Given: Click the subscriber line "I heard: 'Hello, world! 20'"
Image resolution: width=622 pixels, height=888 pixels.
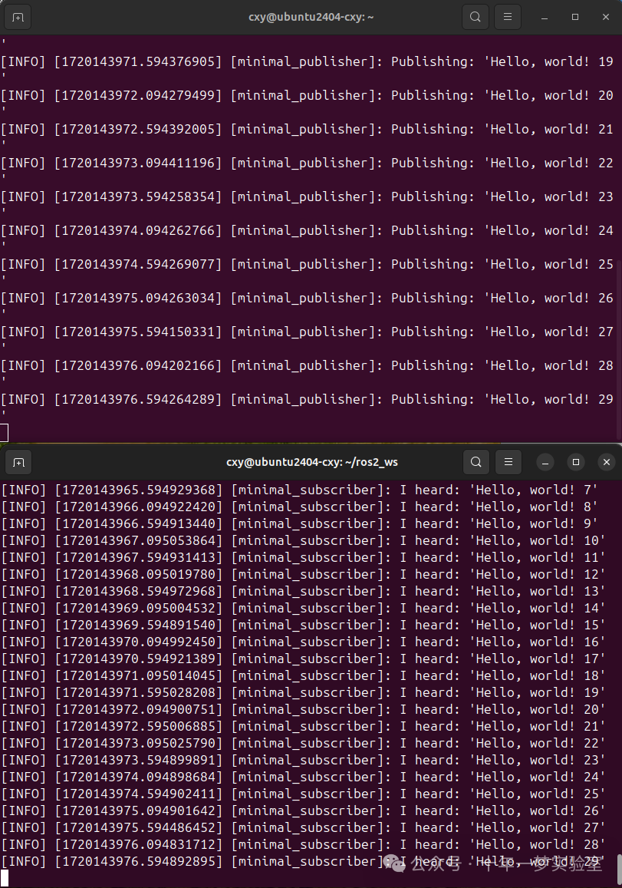Looking at the screenshot, I should (304, 710).
